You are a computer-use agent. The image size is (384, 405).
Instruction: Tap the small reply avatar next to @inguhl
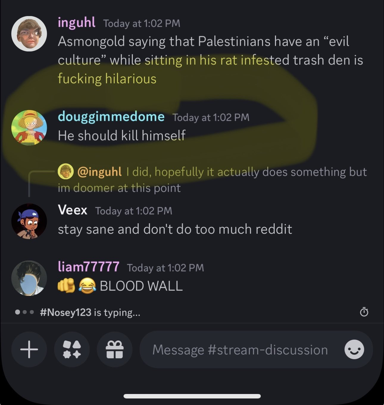coord(65,172)
